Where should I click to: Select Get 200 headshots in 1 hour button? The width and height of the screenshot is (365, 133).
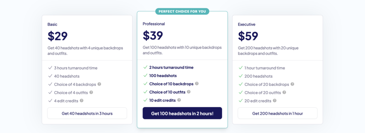[277, 113]
